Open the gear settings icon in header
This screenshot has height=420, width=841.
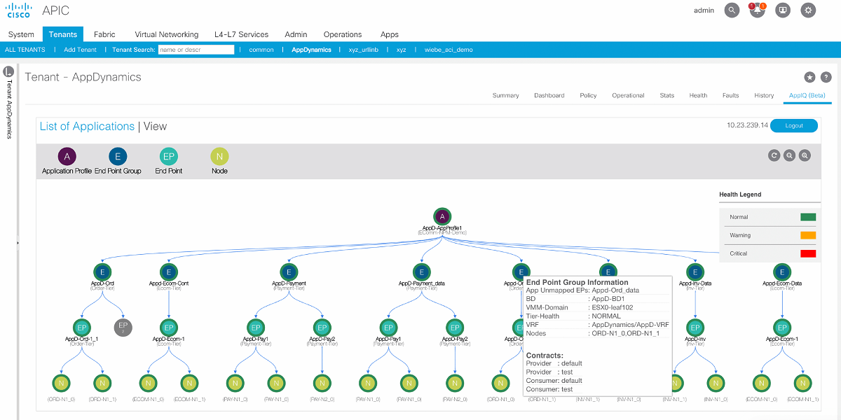809,10
